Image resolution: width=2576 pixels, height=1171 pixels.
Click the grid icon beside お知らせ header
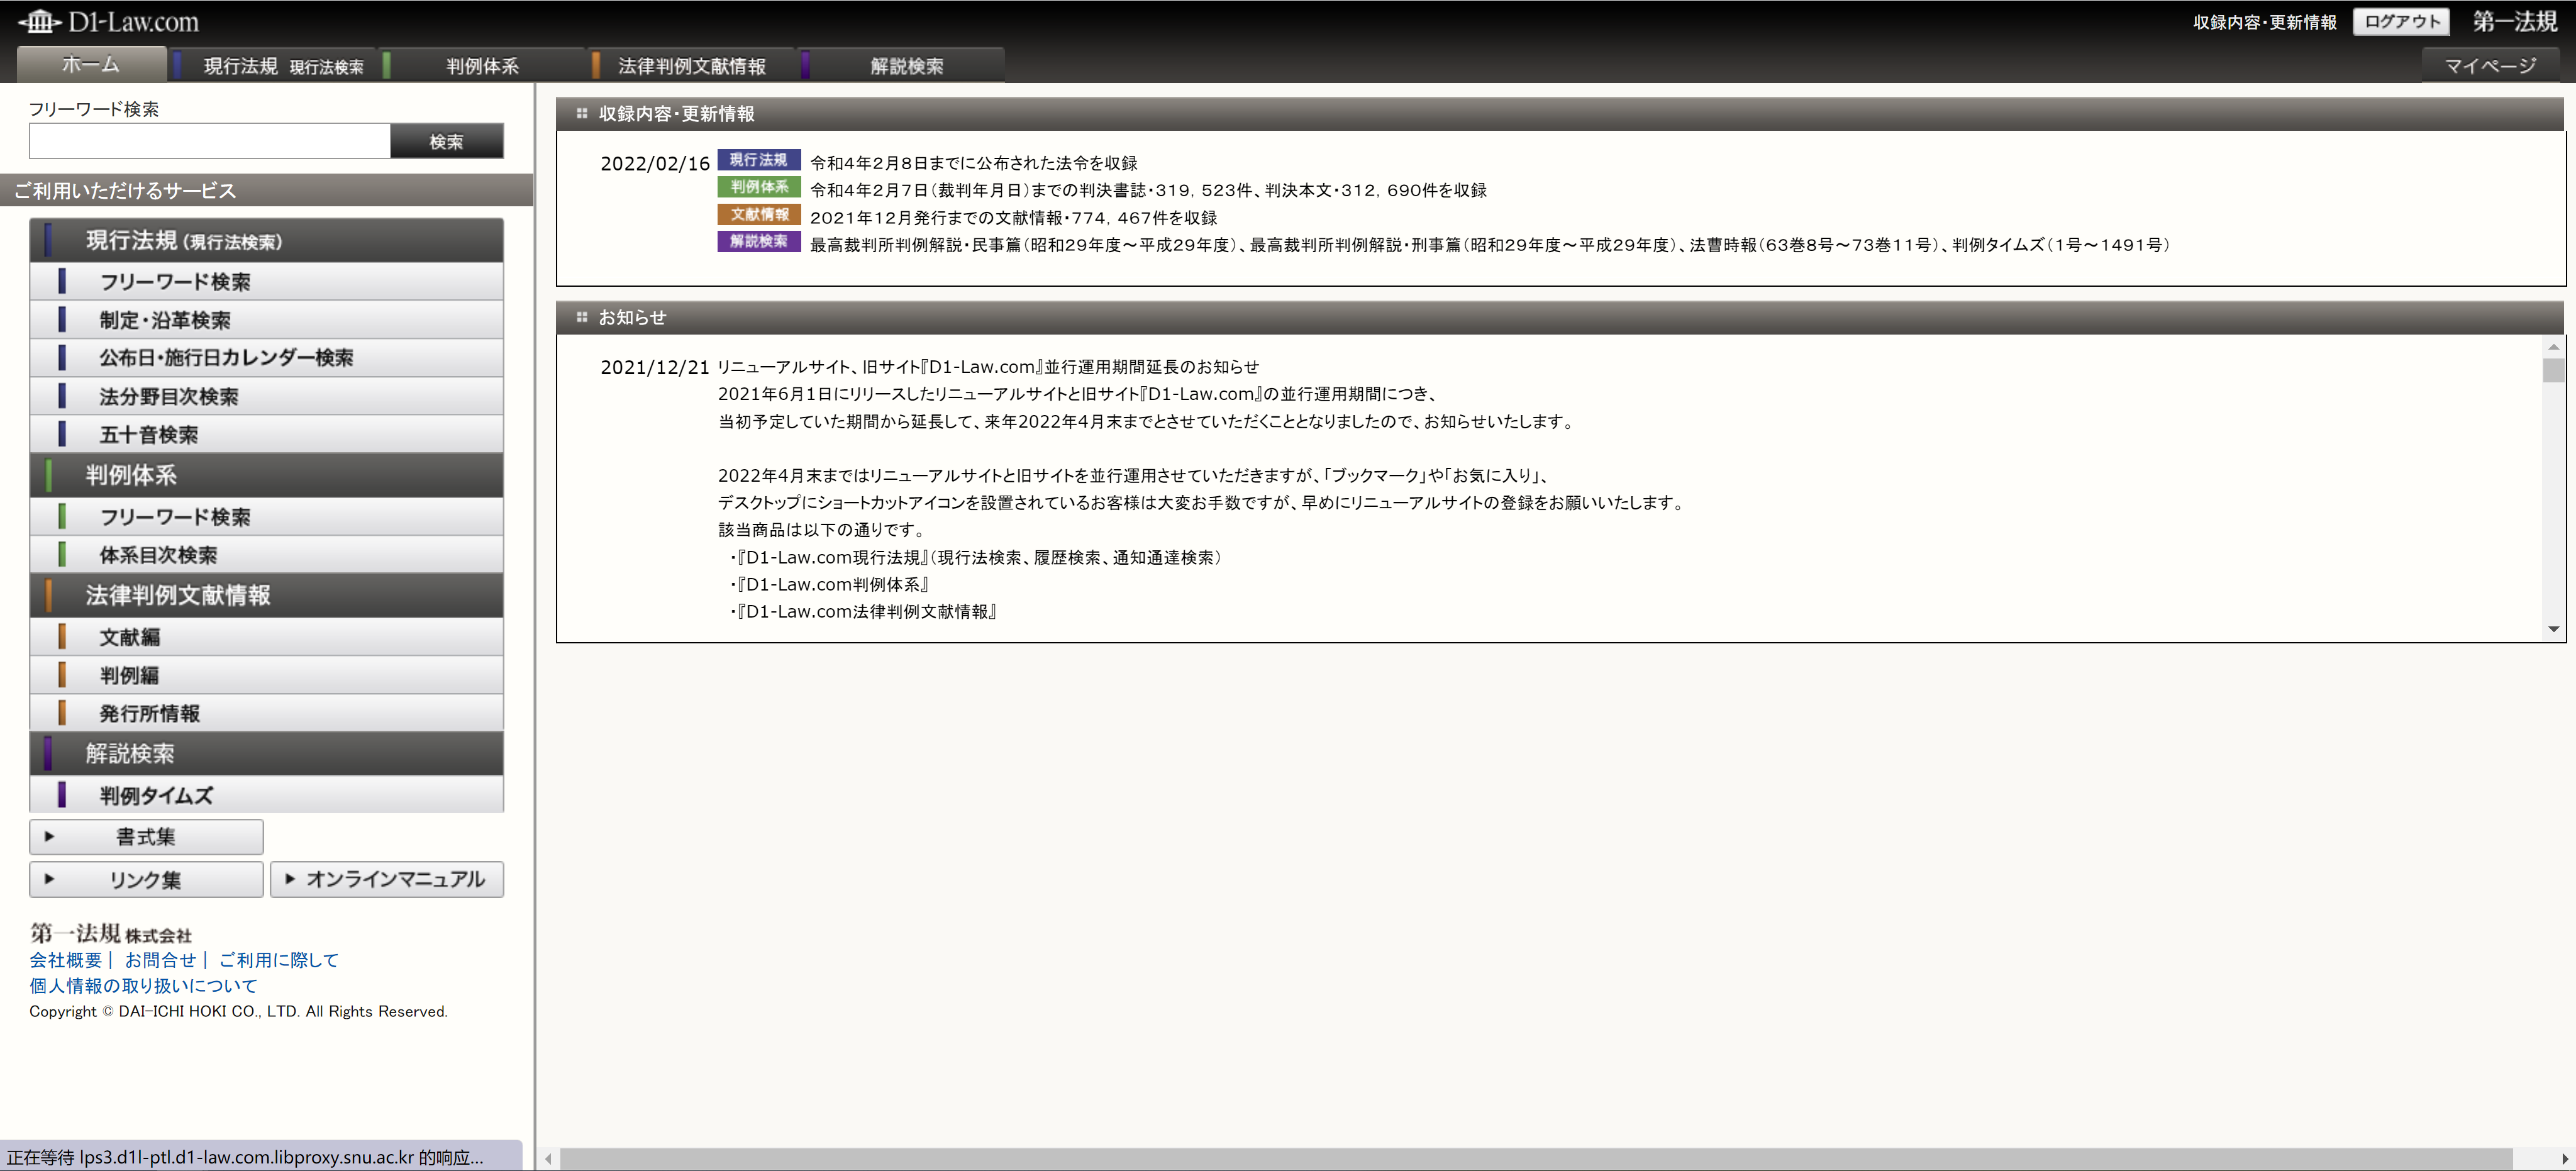[x=581, y=317]
